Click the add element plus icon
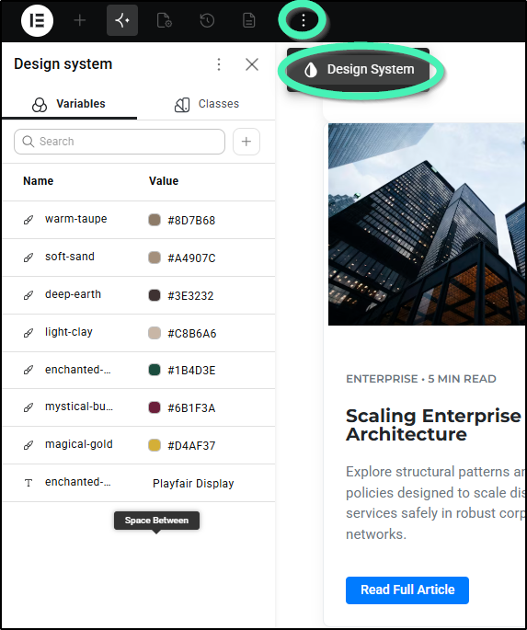The height and width of the screenshot is (630, 527). point(80,20)
